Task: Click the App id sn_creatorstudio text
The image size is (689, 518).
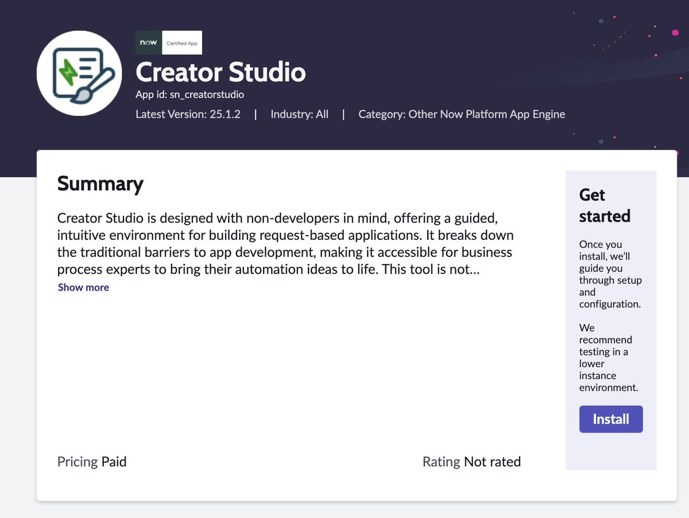Action: (x=190, y=95)
